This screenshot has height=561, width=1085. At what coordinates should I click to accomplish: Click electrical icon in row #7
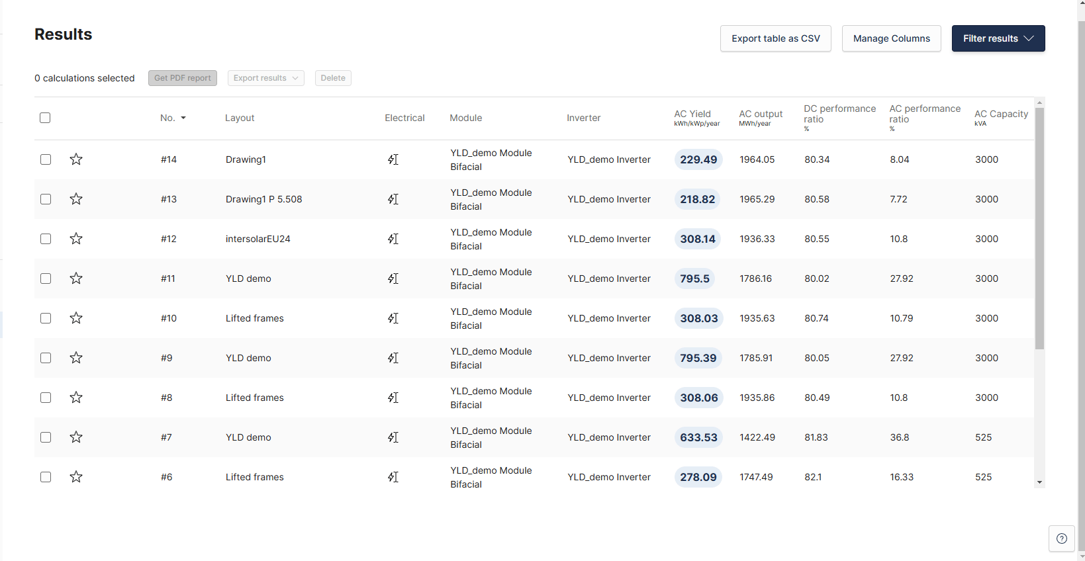pyautogui.click(x=393, y=437)
